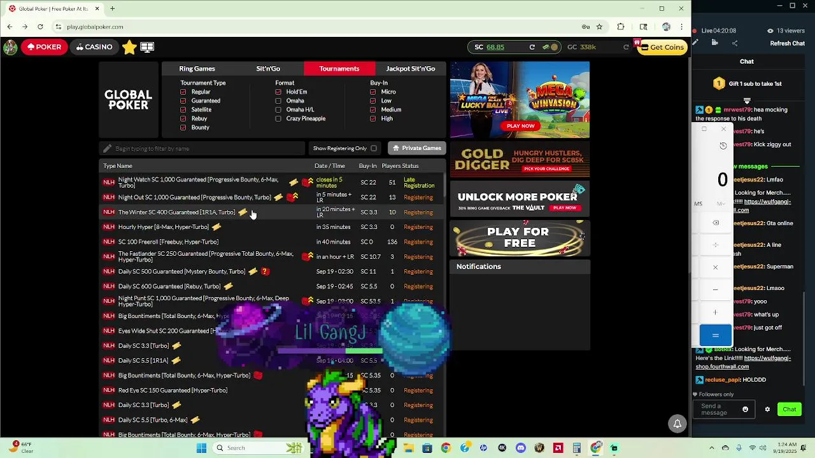Open the Calculator memory dropdown M

(x=721, y=204)
